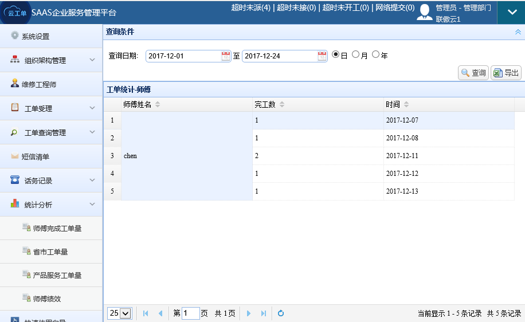Click the 导出 export button
This screenshot has width=525, height=322.
pyautogui.click(x=506, y=73)
